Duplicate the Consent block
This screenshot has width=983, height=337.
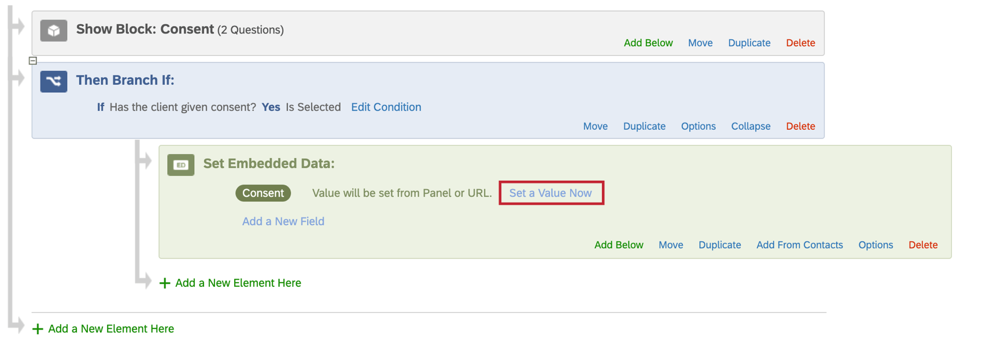pos(749,43)
